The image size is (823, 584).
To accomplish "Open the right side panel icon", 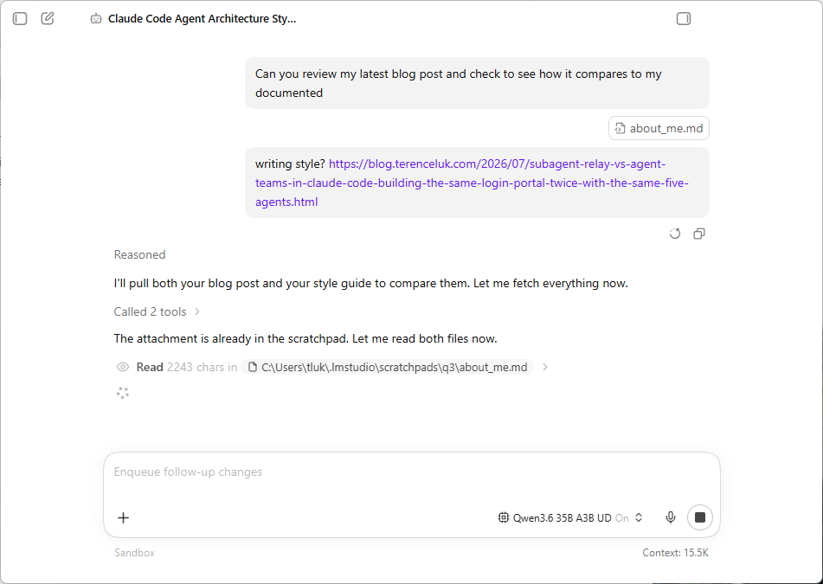I will click(684, 19).
